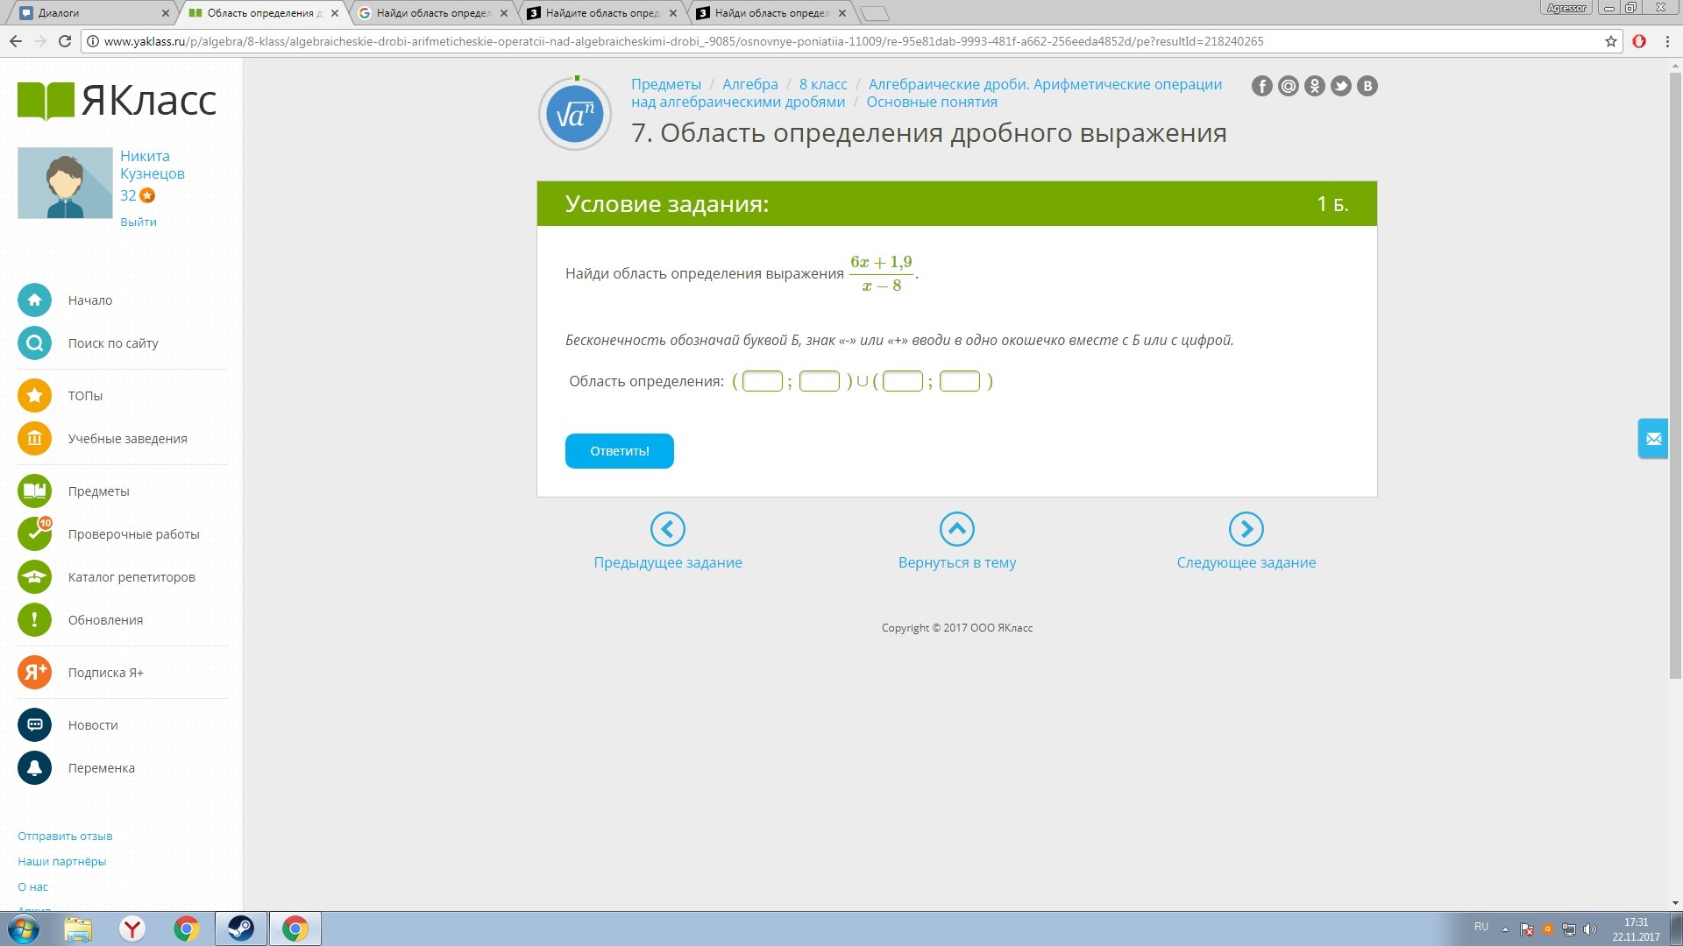Image resolution: width=1683 pixels, height=946 pixels.
Task: Open Steam from the Windows taskbar
Action: point(240,928)
